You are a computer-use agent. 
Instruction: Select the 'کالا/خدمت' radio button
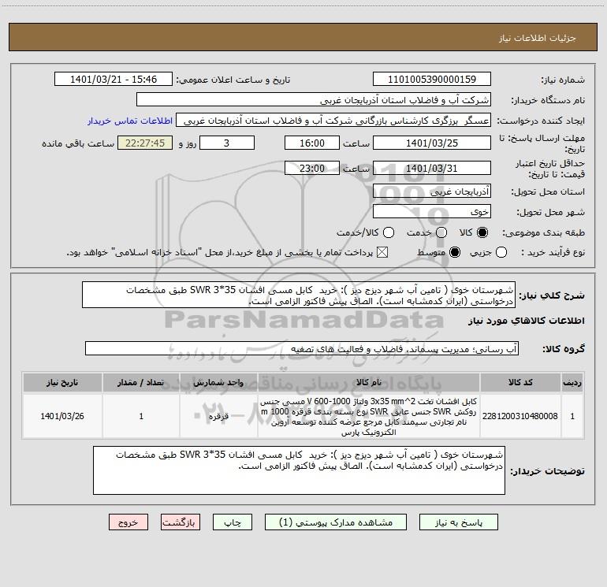pyautogui.click(x=389, y=232)
